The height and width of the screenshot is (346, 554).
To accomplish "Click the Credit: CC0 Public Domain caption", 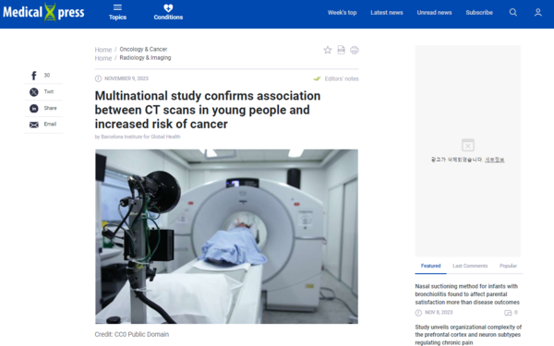I will point(132,334).
